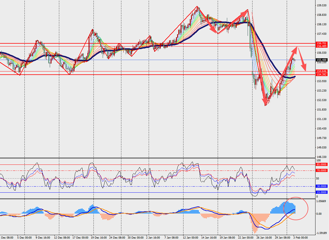Click the projected red down arrow at far right
Screen dimensions: 329x240
(x=301, y=60)
